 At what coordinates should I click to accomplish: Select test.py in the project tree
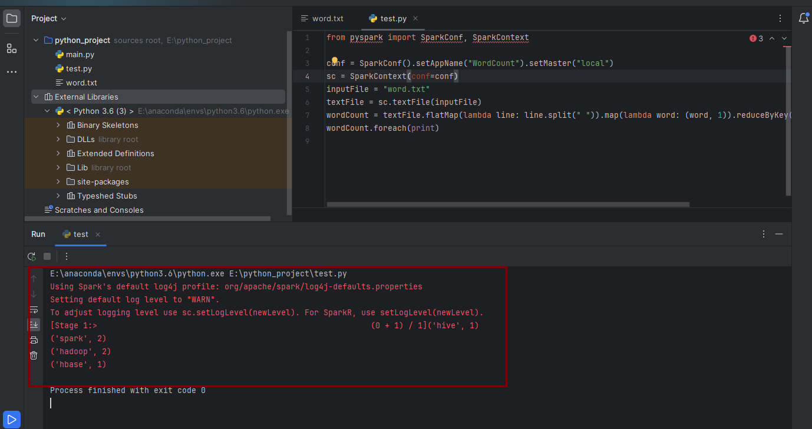[x=79, y=68]
